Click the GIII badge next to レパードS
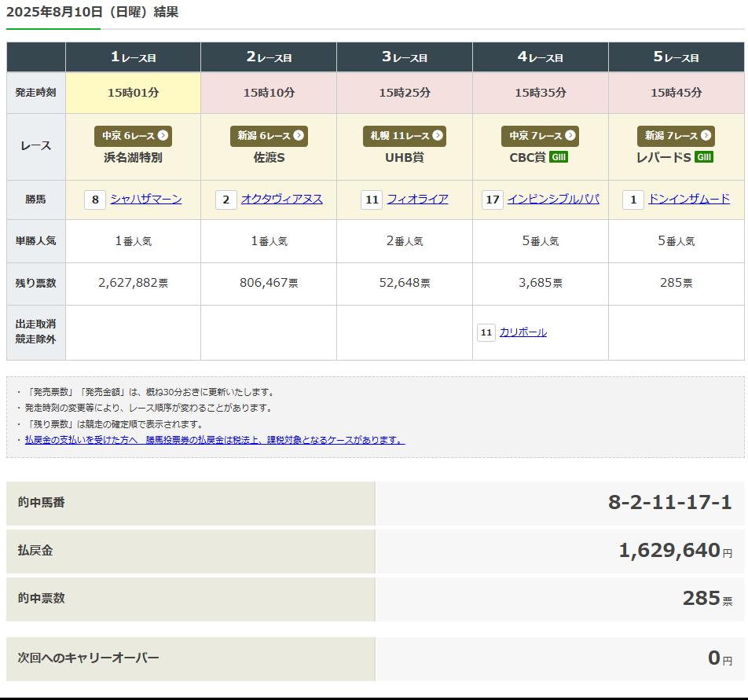 (704, 157)
